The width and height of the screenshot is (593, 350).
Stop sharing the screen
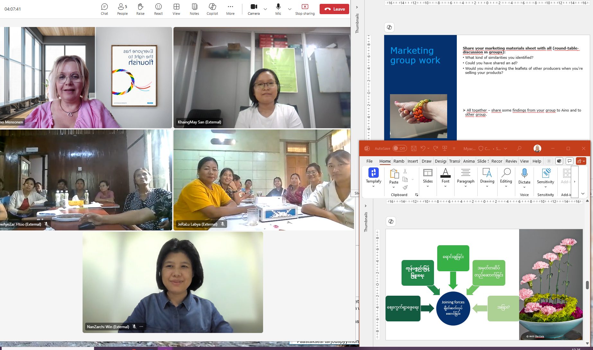pos(305,9)
